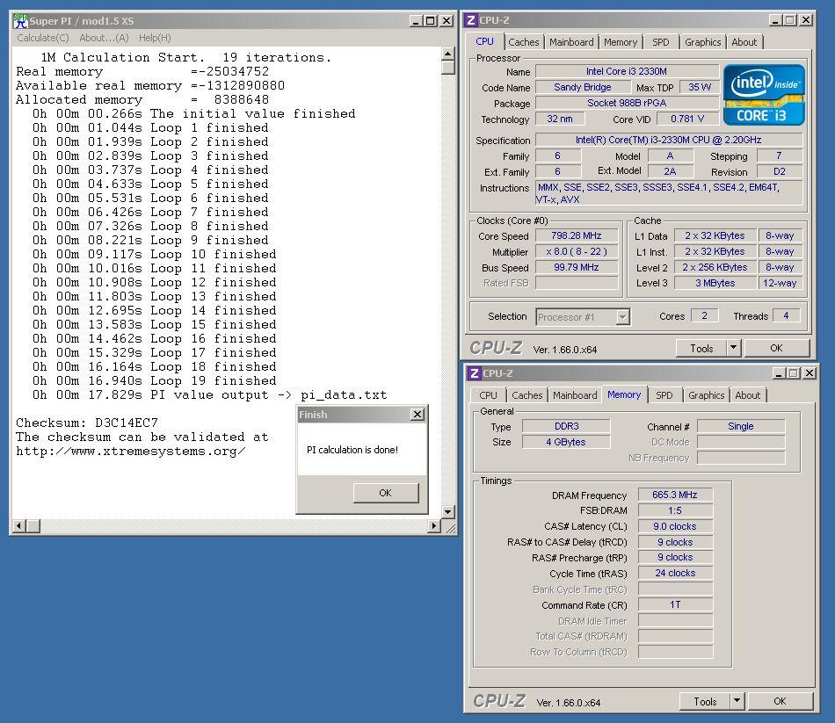This screenshot has height=723, width=835.
Task: Click Technology value '32 nm'
Action: click(x=560, y=119)
